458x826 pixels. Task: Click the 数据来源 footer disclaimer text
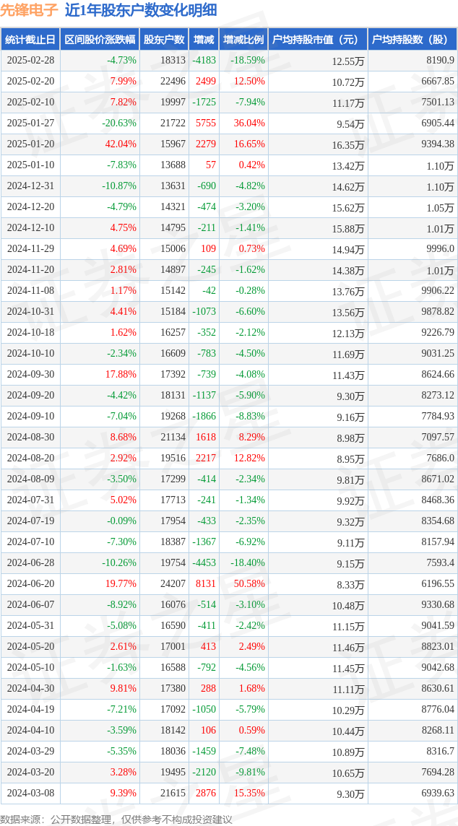click(x=116, y=819)
